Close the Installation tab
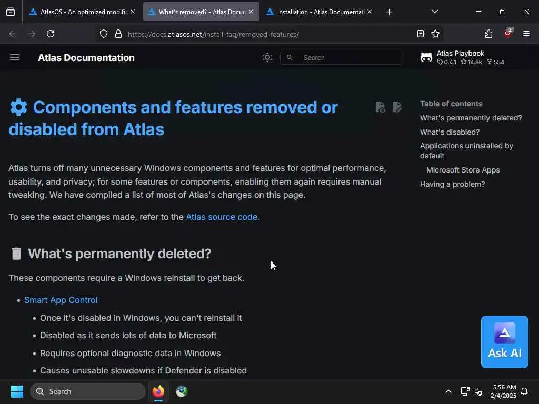 [x=370, y=12]
